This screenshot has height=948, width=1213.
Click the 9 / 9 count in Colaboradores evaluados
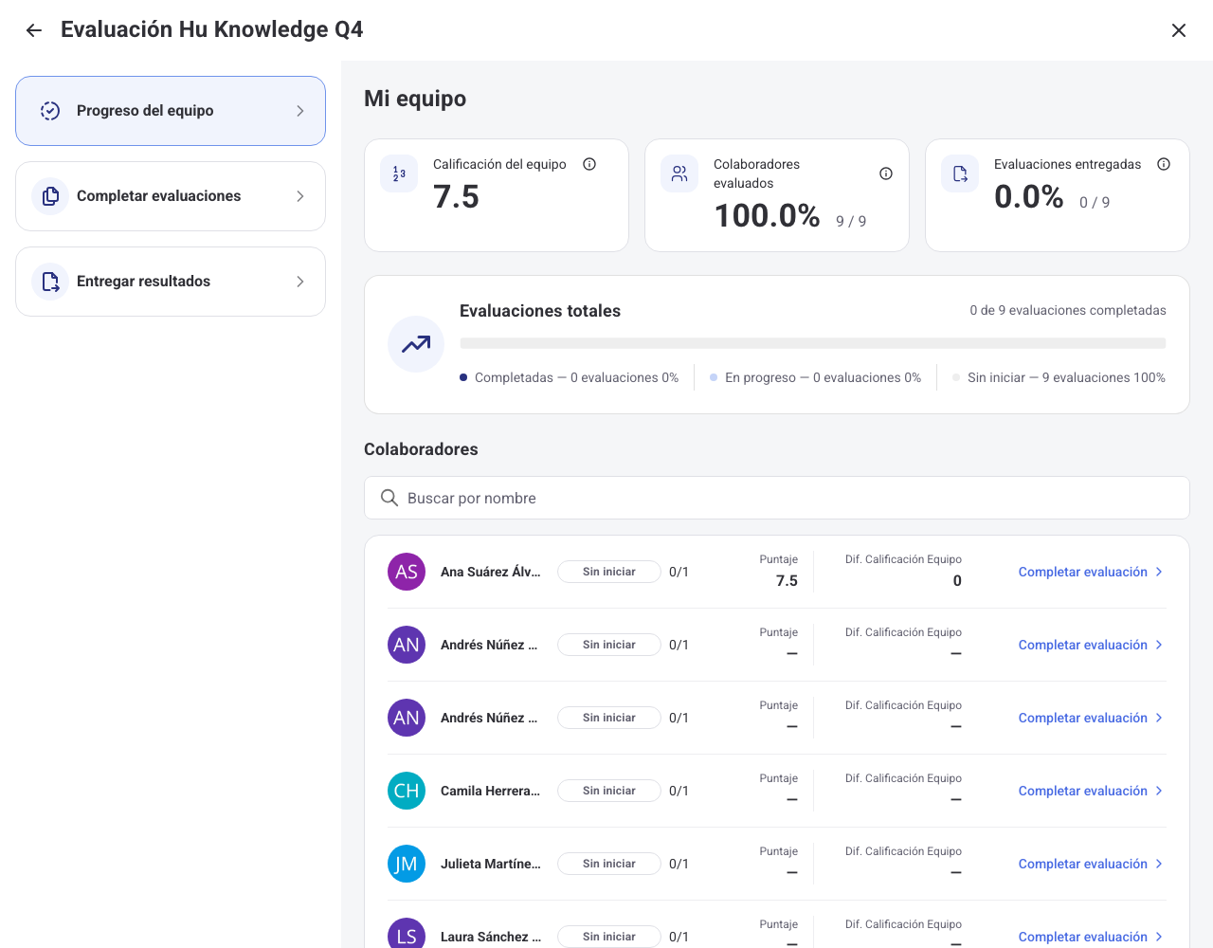point(851,221)
